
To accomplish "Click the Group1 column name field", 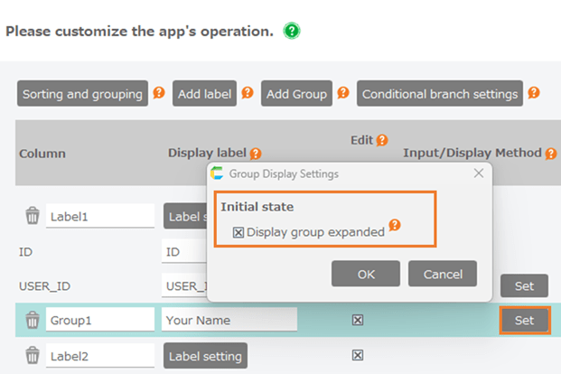I will [x=99, y=320].
